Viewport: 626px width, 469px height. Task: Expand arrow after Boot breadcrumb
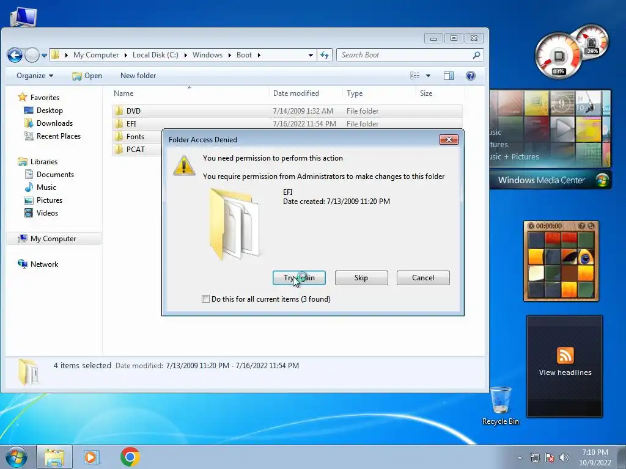click(x=259, y=55)
